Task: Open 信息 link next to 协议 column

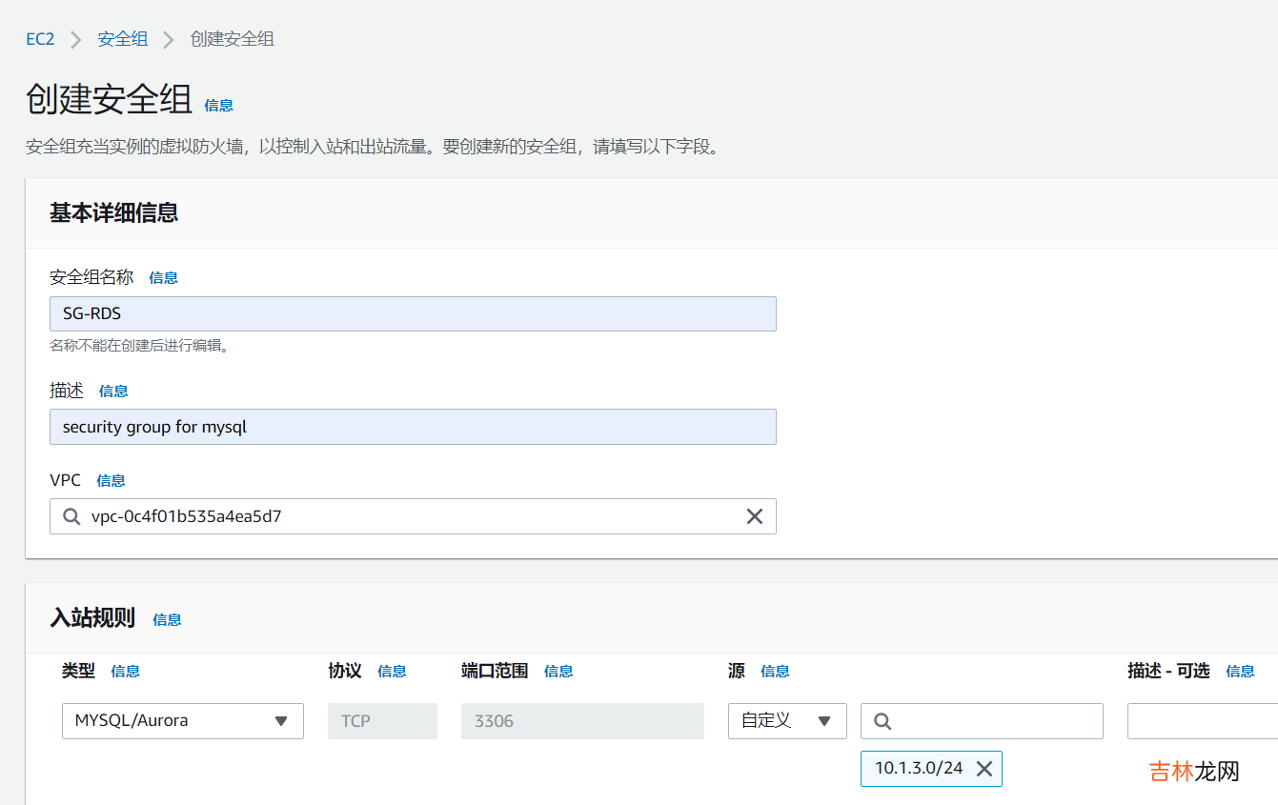Action: (393, 672)
